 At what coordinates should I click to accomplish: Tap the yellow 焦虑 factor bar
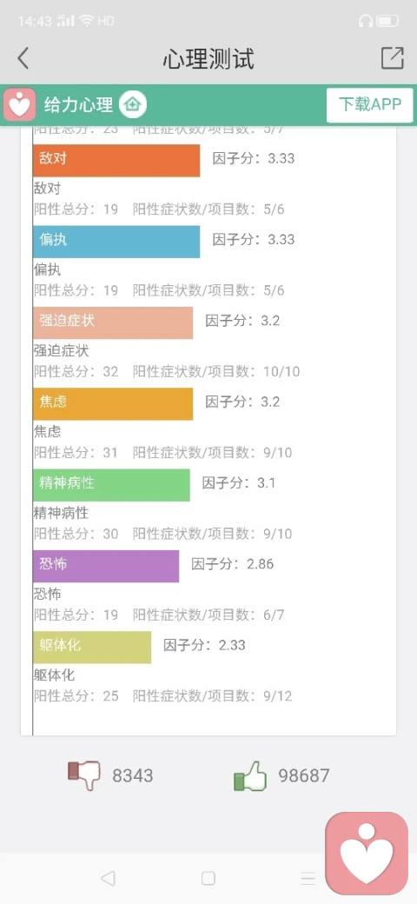pyautogui.click(x=113, y=403)
